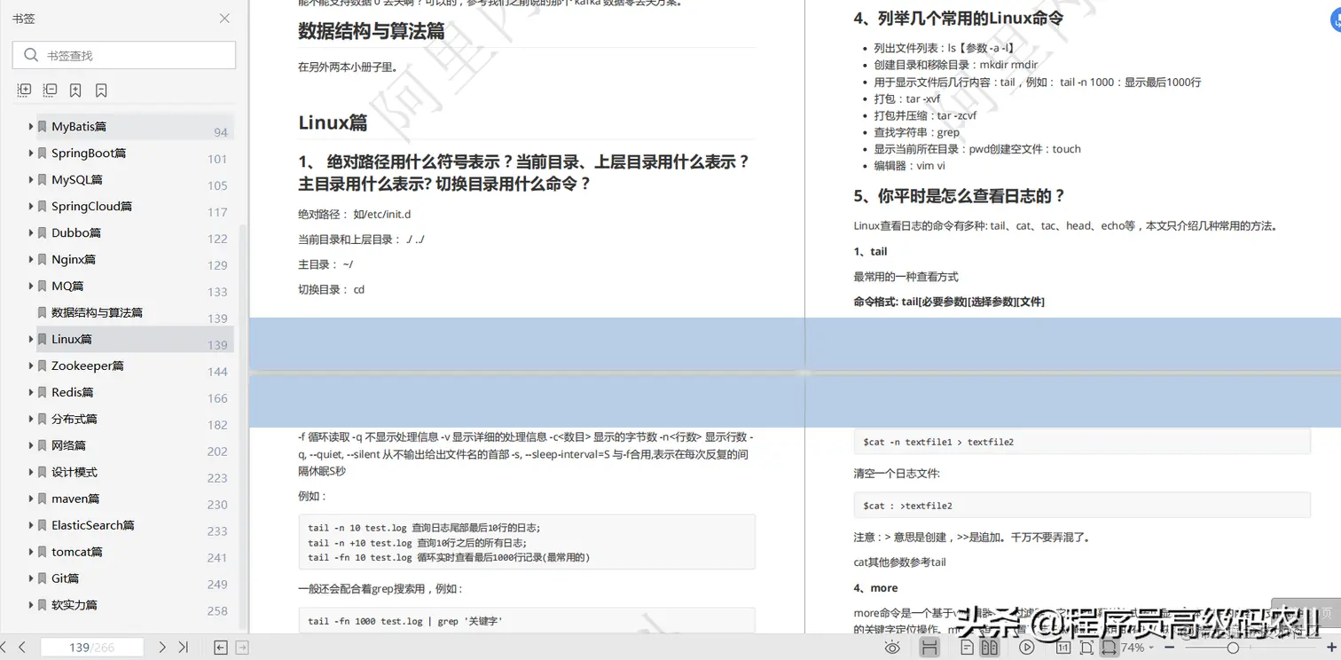Click the expand all bookmarks icon
This screenshot has height=660, width=1341.
[x=24, y=90]
